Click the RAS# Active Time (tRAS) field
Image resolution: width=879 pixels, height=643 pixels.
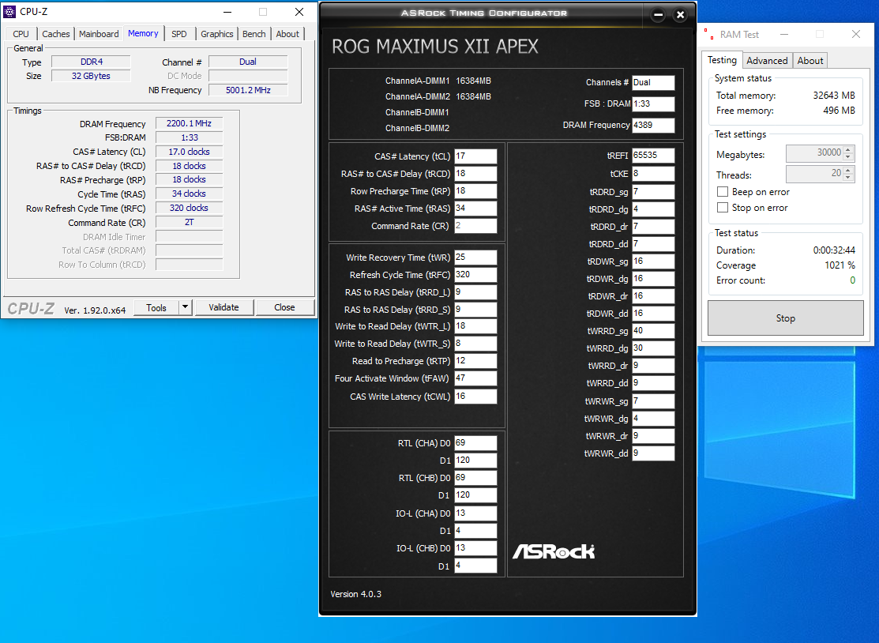point(475,208)
